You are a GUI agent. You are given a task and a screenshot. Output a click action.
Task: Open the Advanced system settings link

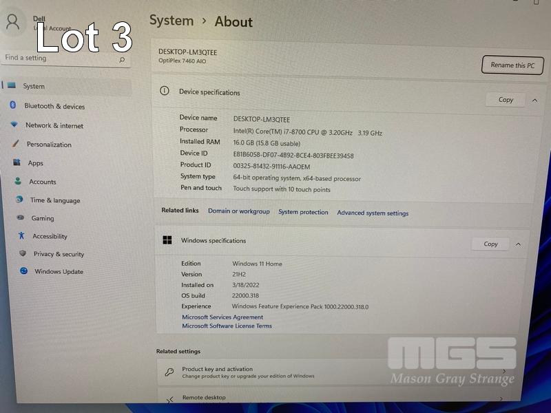pos(373,213)
